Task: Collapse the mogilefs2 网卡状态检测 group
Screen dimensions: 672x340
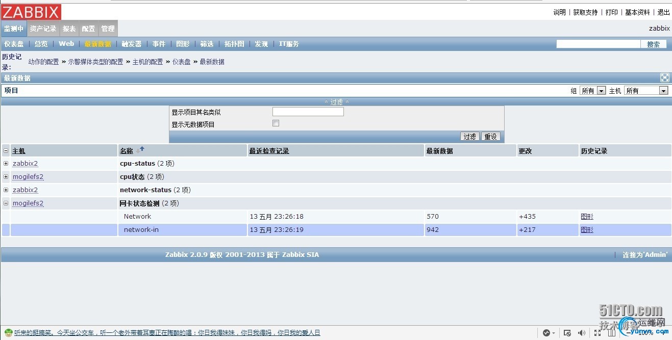Action: coord(6,203)
